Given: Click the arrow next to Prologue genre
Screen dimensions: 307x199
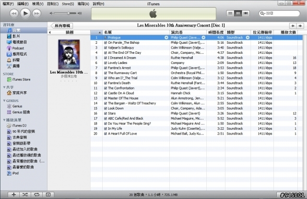Looking at the screenshot, I should click(x=248, y=37).
